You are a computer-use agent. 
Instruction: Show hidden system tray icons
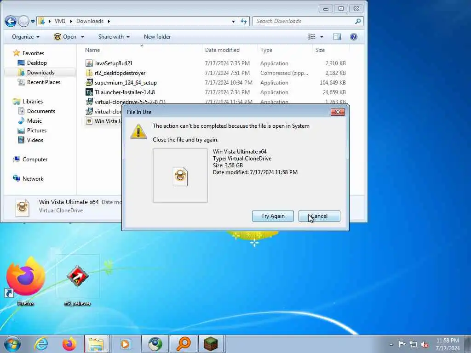click(x=391, y=344)
